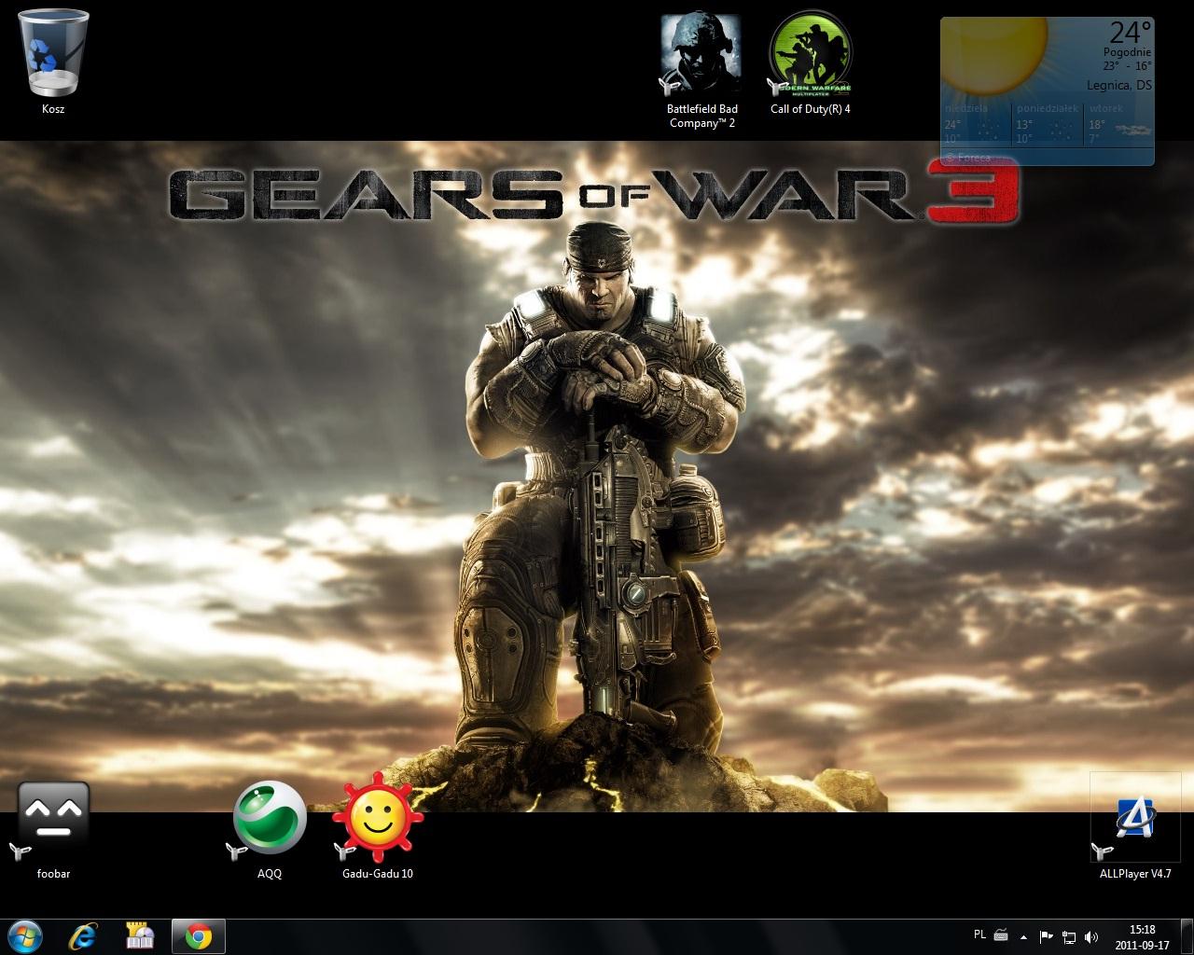Click the Foreca link in weather gadget
The image size is (1194, 955).
tap(966, 158)
